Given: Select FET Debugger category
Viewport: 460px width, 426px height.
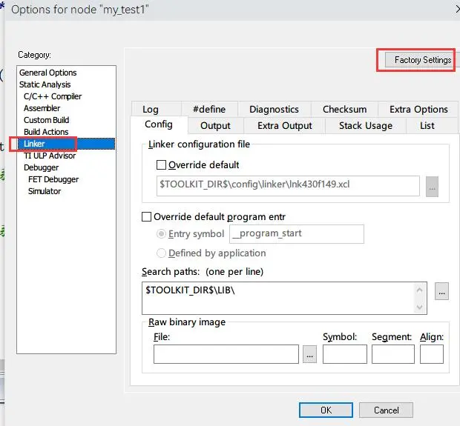Looking at the screenshot, I should [53, 179].
